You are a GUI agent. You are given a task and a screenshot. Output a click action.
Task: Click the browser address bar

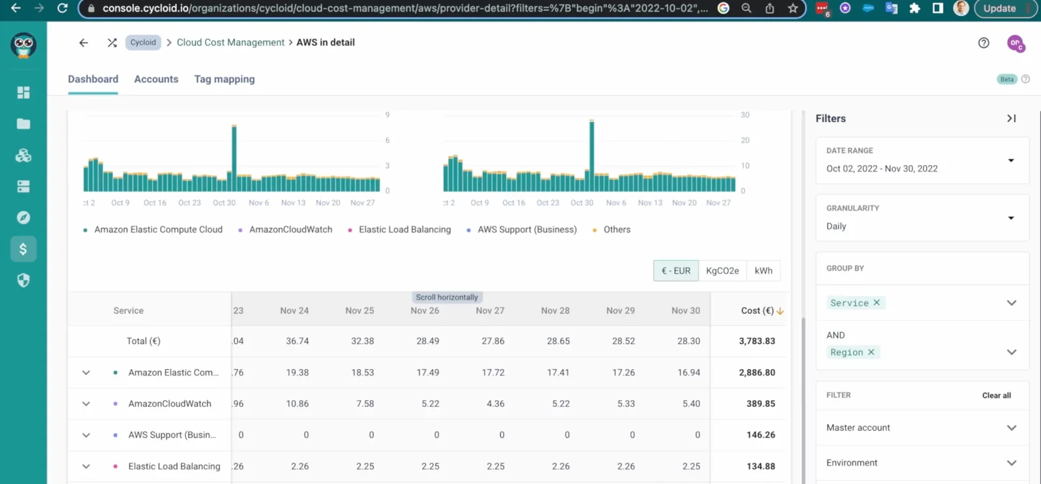405,8
